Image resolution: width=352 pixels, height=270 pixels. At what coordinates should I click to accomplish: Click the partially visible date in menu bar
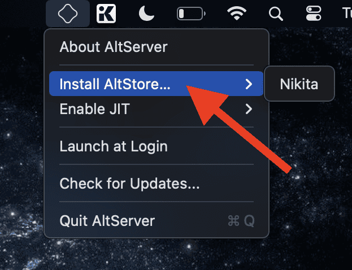(x=346, y=13)
